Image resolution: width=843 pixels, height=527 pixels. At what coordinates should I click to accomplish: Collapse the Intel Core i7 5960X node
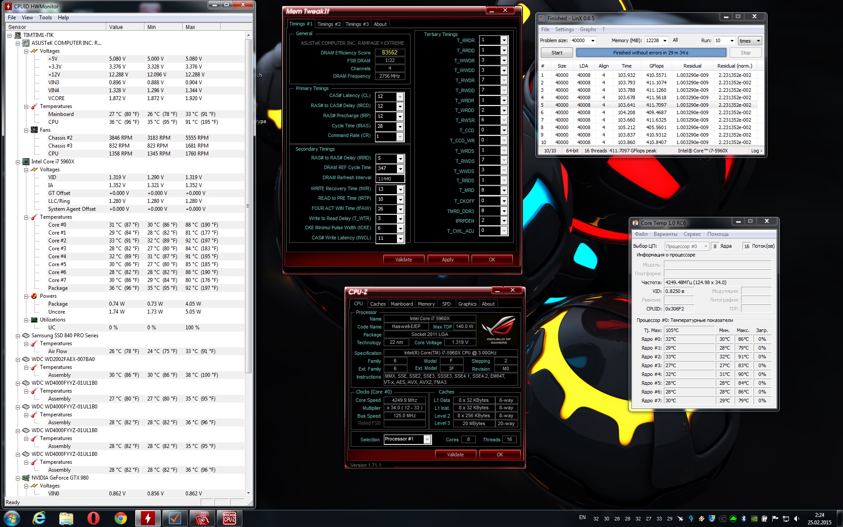18,162
